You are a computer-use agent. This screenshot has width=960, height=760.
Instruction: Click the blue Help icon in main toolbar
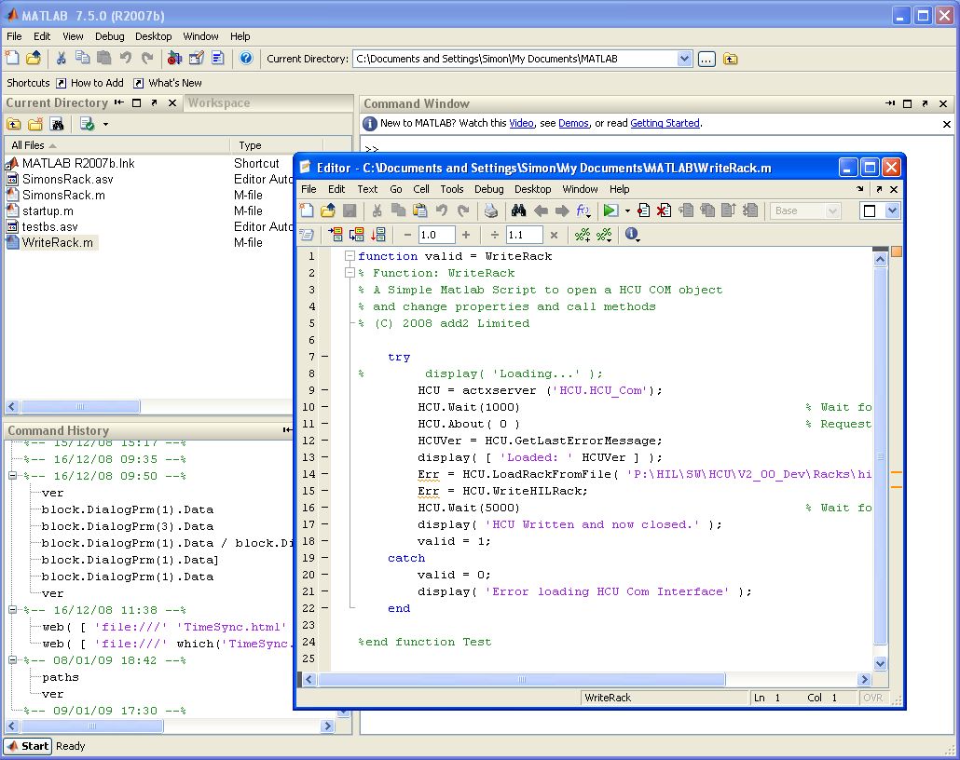click(x=246, y=59)
